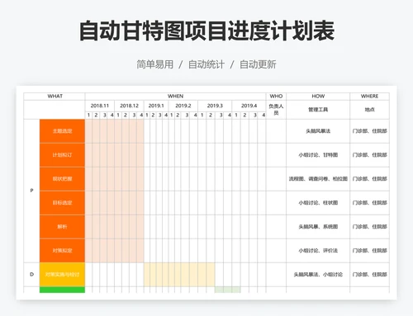Click the D phase label cell

point(31,275)
